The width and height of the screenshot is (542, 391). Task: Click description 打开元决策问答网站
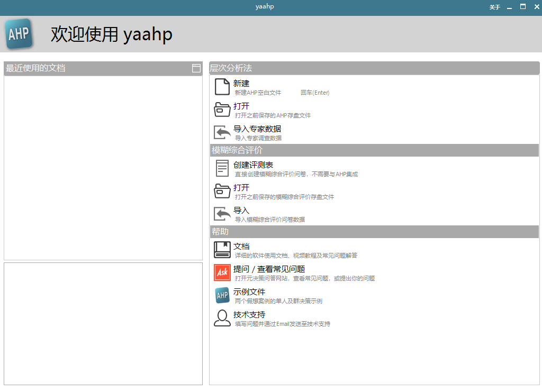coord(261,278)
